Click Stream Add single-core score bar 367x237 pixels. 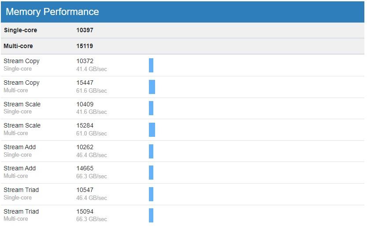(151, 151)
